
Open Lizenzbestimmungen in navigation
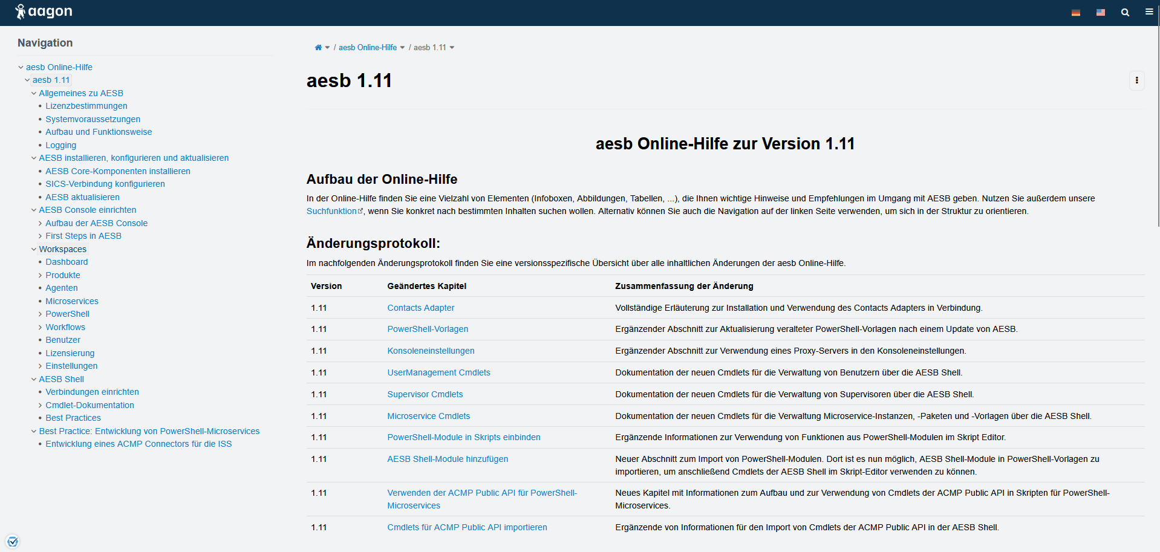pyautogui.click(x=86, y=106)
